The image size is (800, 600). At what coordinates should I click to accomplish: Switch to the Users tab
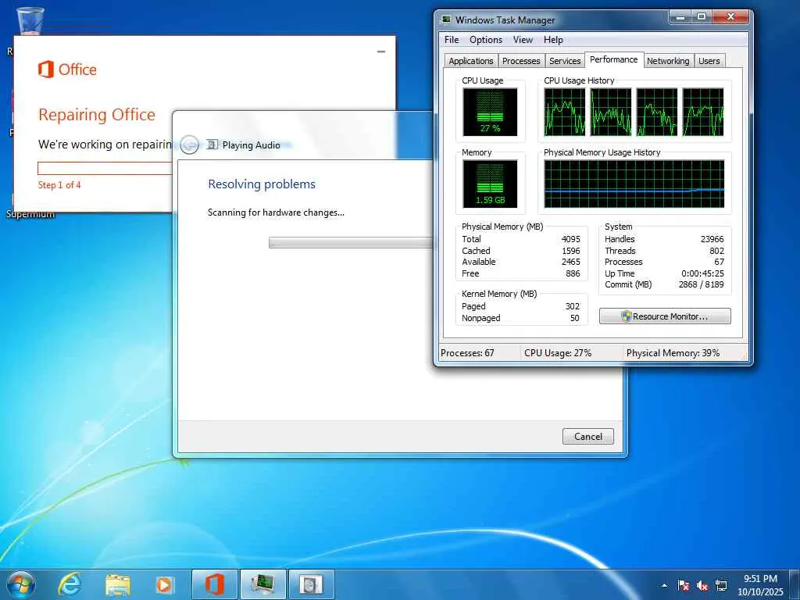[709, 61]
